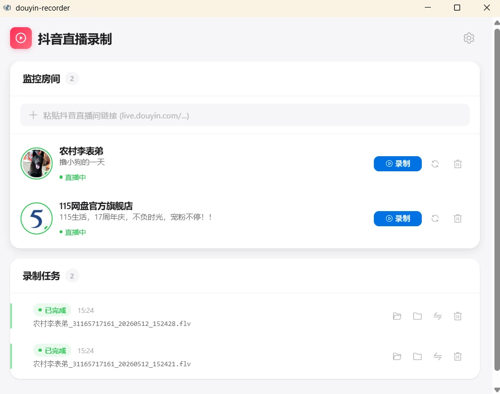The height and width of the screenshot is (394, 500).
Task: Open file of task ending 152421.flv
Action: 397,356
